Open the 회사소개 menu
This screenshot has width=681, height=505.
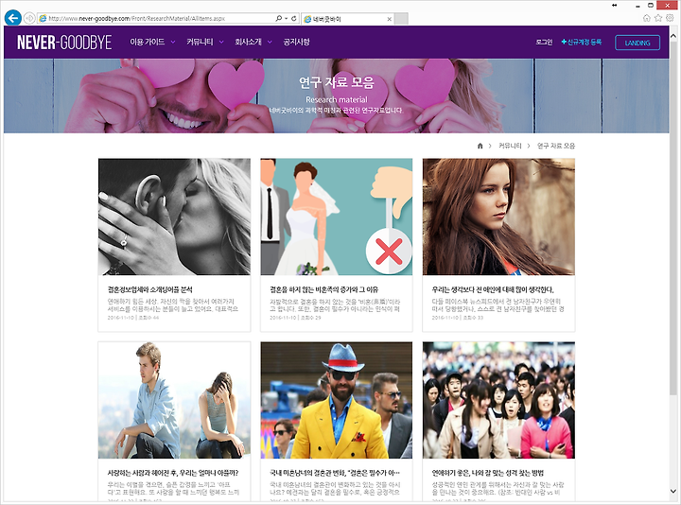[248, 42]
